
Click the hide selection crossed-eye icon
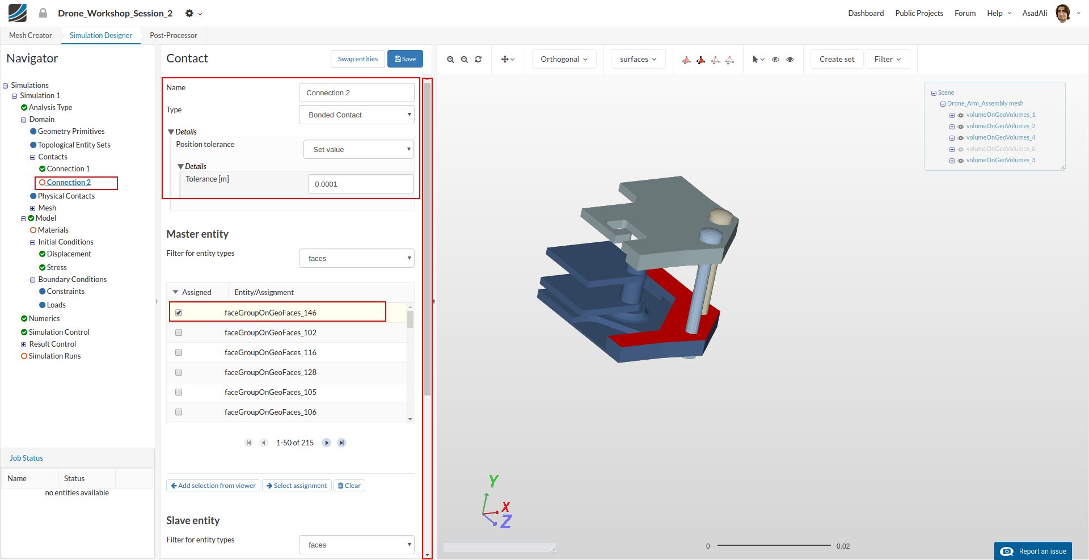tap(775, 60)
